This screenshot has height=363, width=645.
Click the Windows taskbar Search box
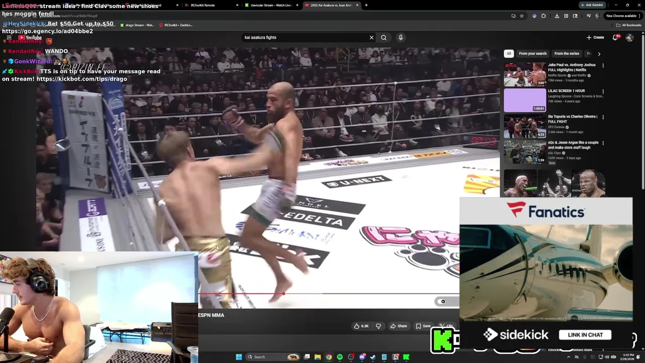(x=273, y=357)
